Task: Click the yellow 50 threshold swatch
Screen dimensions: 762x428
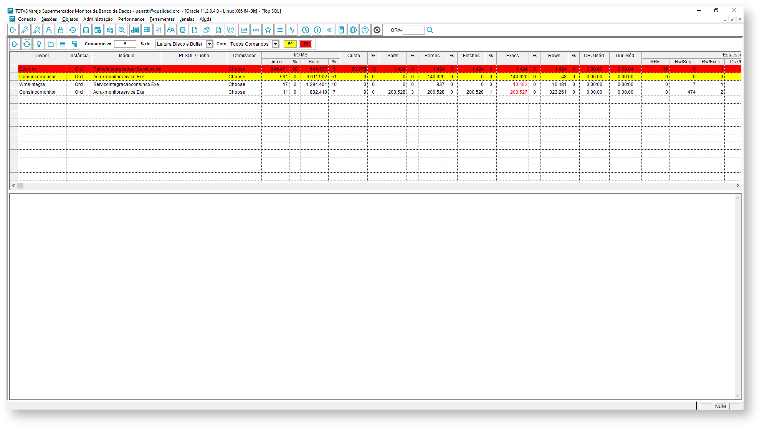Action: [290, 44]
